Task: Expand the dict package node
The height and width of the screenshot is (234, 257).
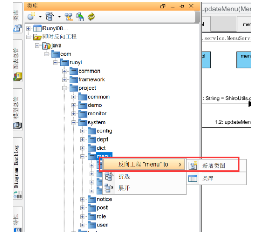Action: pyautogui.click(x=82, y=148)
